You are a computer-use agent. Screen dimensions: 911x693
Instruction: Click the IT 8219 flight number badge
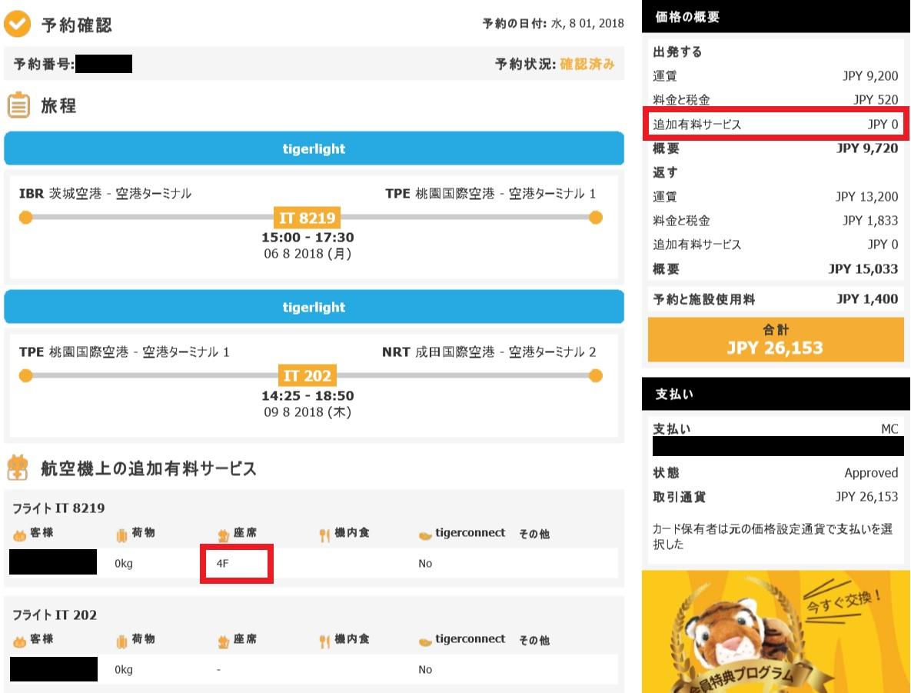tap(308, 218)
